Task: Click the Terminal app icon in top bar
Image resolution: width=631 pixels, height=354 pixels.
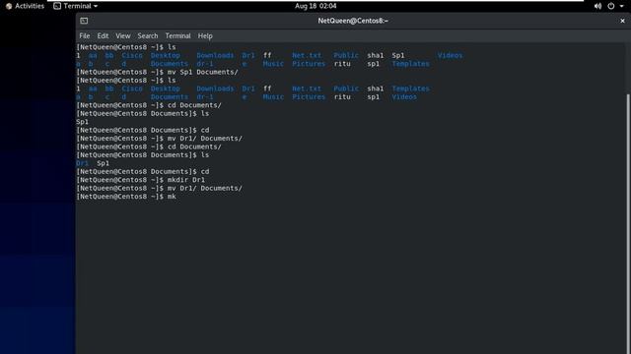Action: (57, 6)
